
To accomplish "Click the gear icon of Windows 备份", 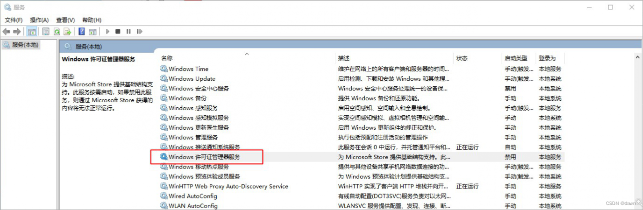I will coord(164,98).
